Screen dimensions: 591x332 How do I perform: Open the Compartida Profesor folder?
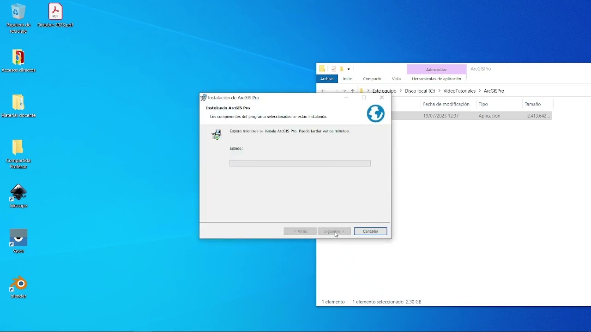coord(18,154)
